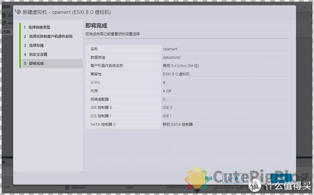
Task: Click the 取消 cancel button
Action: (x=208, y=178)
